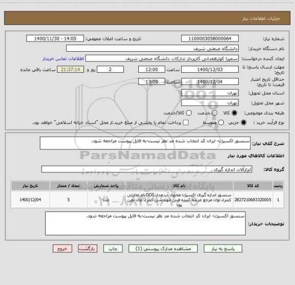Image resolution: width=295 pixels, height=285 pixels.
Task: Click the buyer name field دانشگاه صنعتی شریف
Action: tap(153, 49)
